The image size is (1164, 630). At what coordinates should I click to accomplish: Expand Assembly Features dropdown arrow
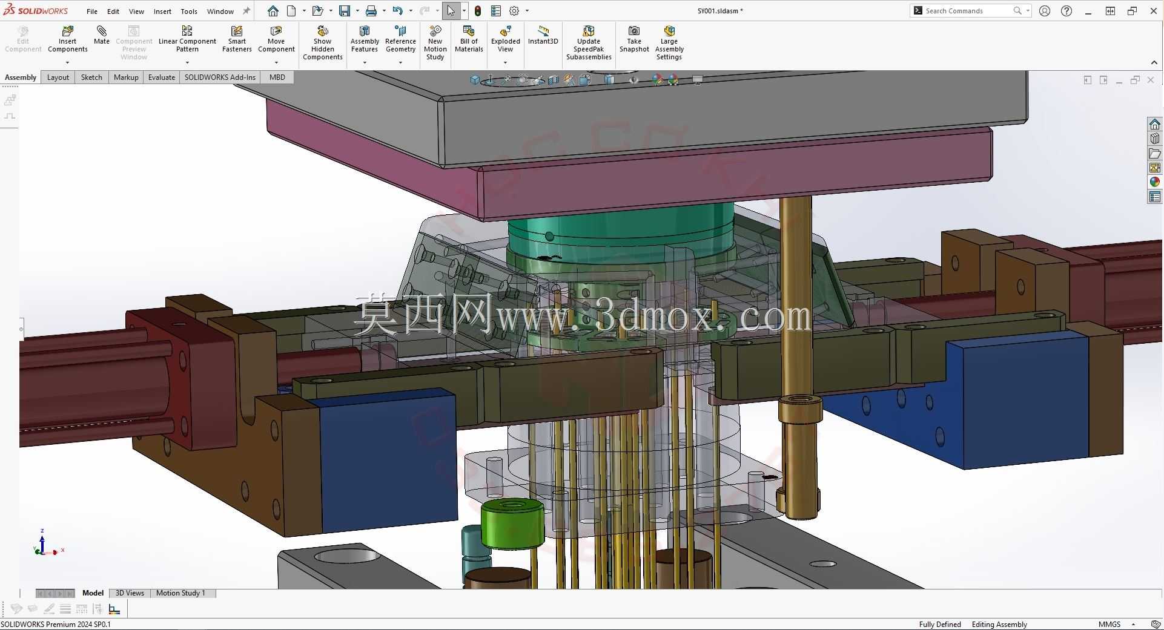(365, 62)
